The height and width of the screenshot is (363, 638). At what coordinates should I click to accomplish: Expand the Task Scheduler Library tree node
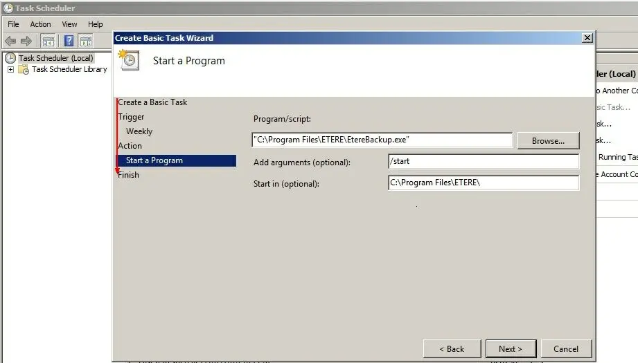point(10,70)
